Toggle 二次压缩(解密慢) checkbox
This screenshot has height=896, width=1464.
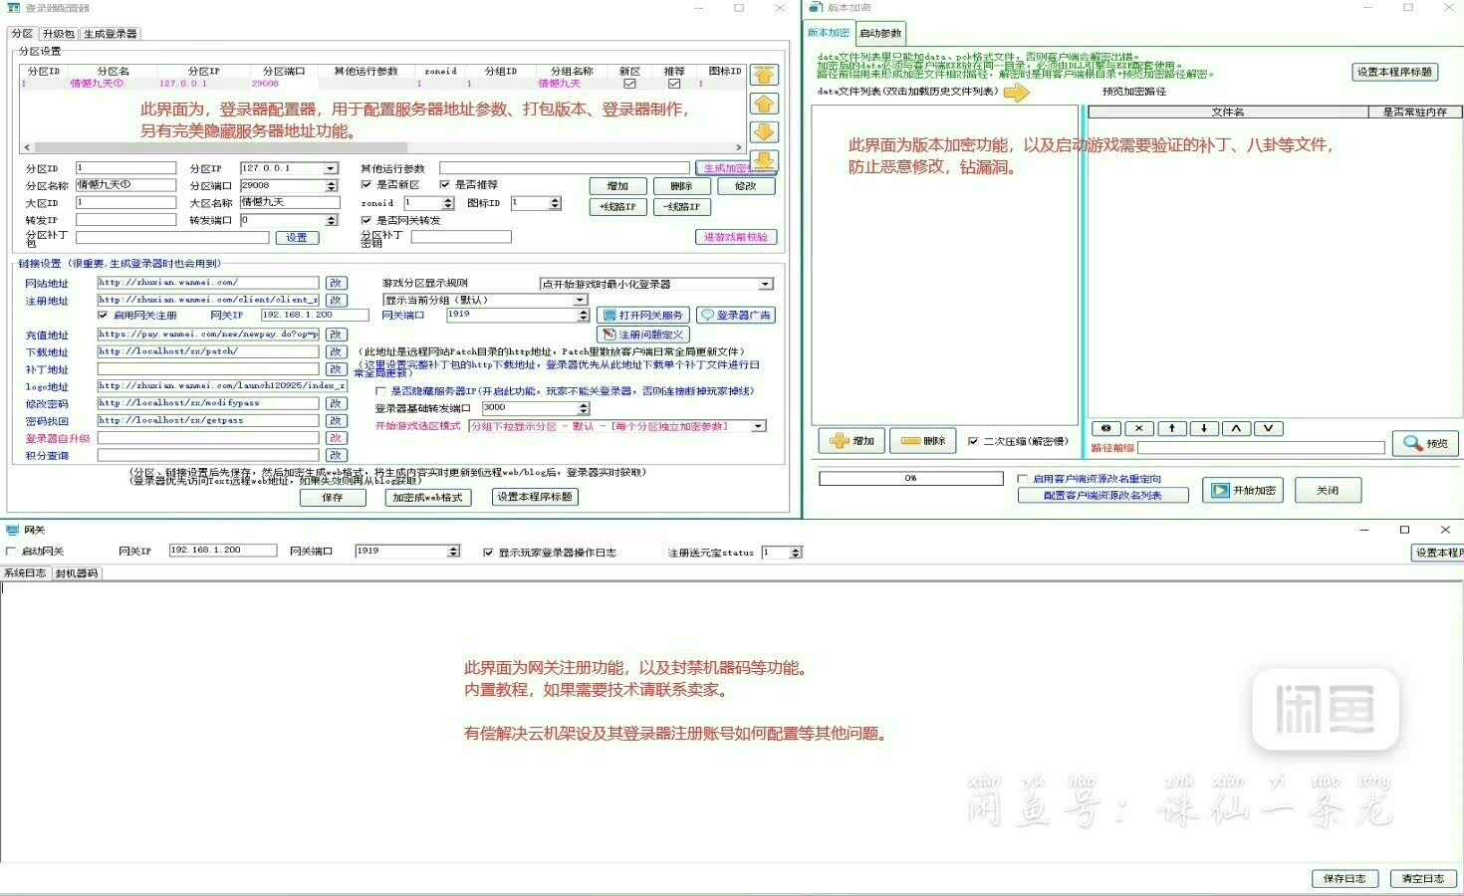coord(973,441)
